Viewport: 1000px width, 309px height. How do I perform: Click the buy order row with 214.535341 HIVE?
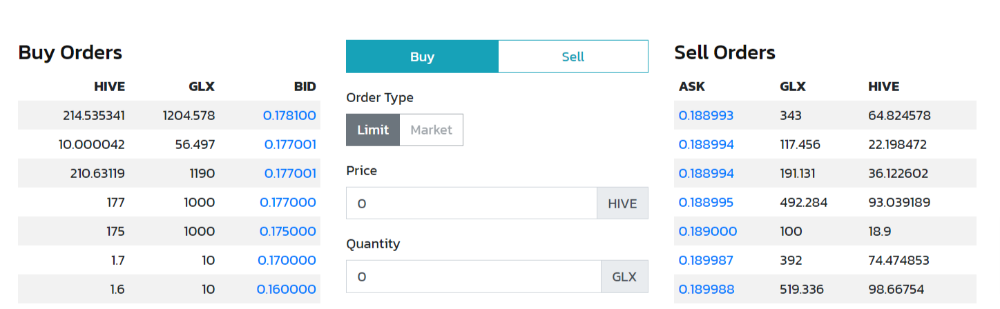coord(169,115)
